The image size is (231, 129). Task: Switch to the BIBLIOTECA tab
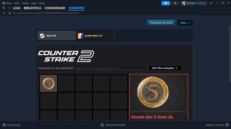tap(32, 8)
